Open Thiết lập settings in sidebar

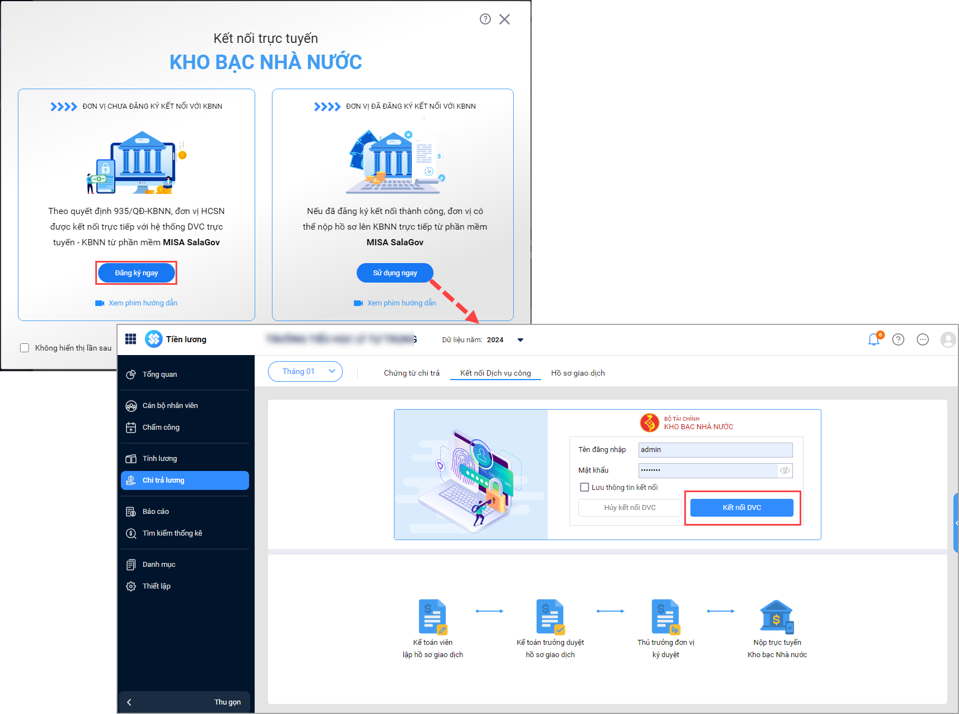(185, 586)
